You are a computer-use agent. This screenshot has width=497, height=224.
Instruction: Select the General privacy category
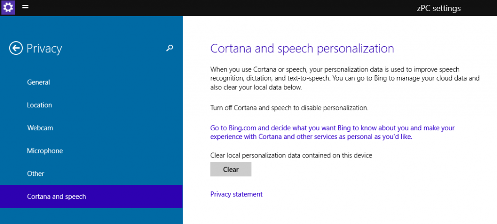point(38,82)
